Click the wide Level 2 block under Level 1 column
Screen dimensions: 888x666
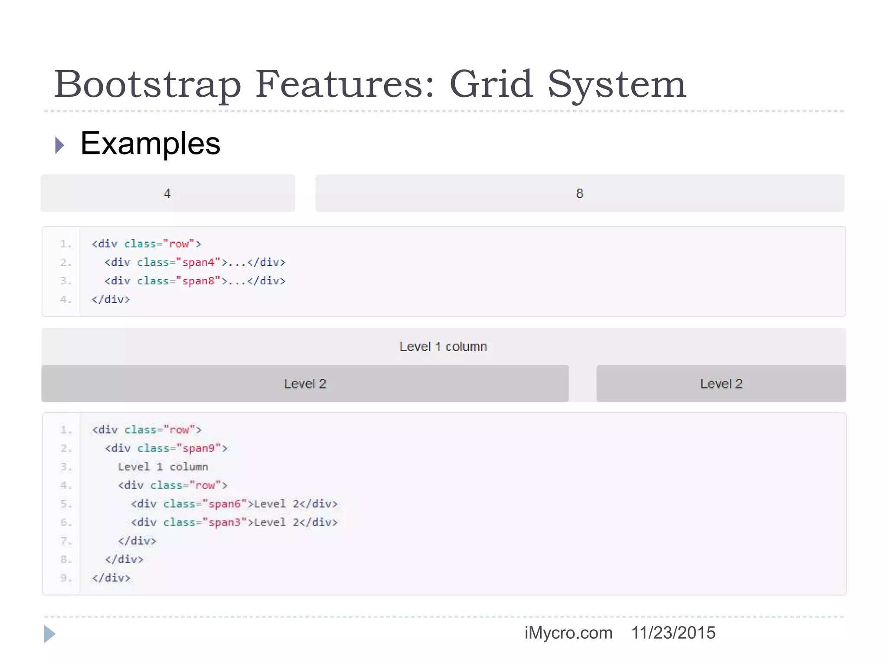click(x=305, y=384)
